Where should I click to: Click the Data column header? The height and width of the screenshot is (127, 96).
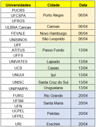83,4
